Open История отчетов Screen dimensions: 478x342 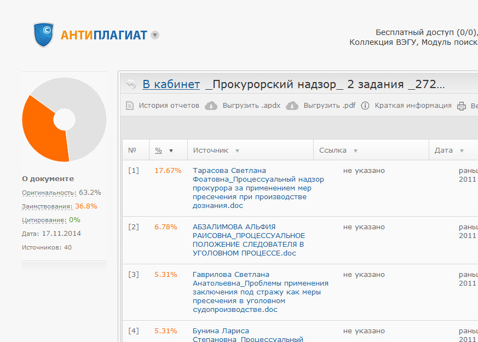169,106
